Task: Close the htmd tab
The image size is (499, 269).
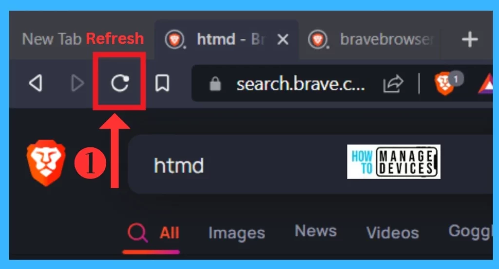Action: [x=283, y=40]
